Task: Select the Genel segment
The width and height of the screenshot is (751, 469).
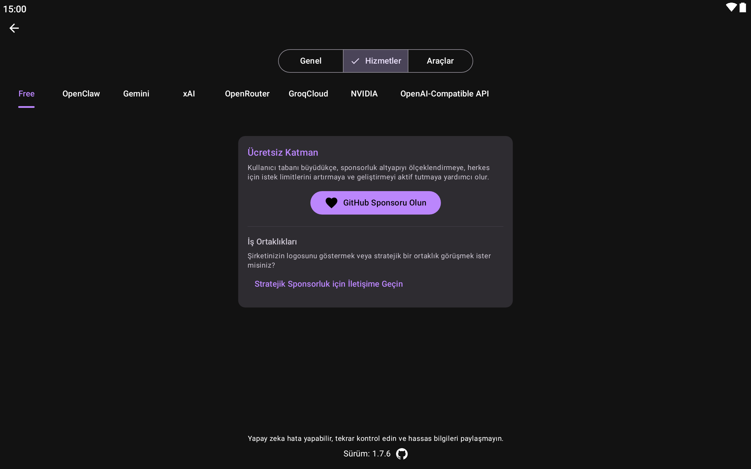Action: pos(311,61)
